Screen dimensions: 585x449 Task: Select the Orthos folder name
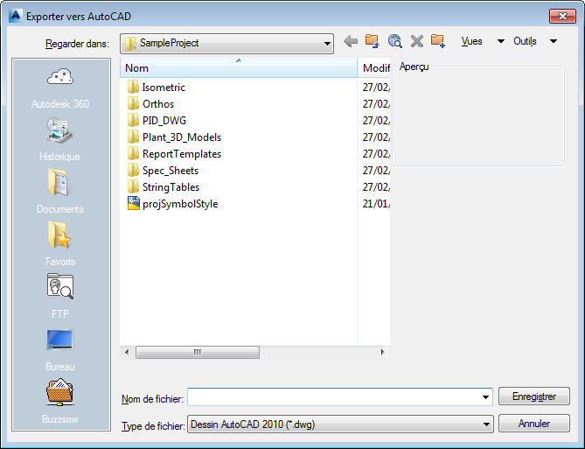(x=158, y=104)
